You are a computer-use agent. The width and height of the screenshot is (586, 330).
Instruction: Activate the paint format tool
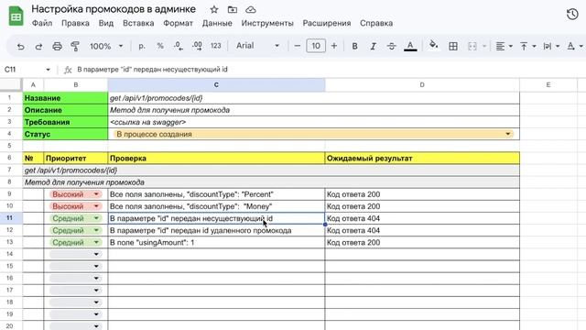tap(75, 46)
